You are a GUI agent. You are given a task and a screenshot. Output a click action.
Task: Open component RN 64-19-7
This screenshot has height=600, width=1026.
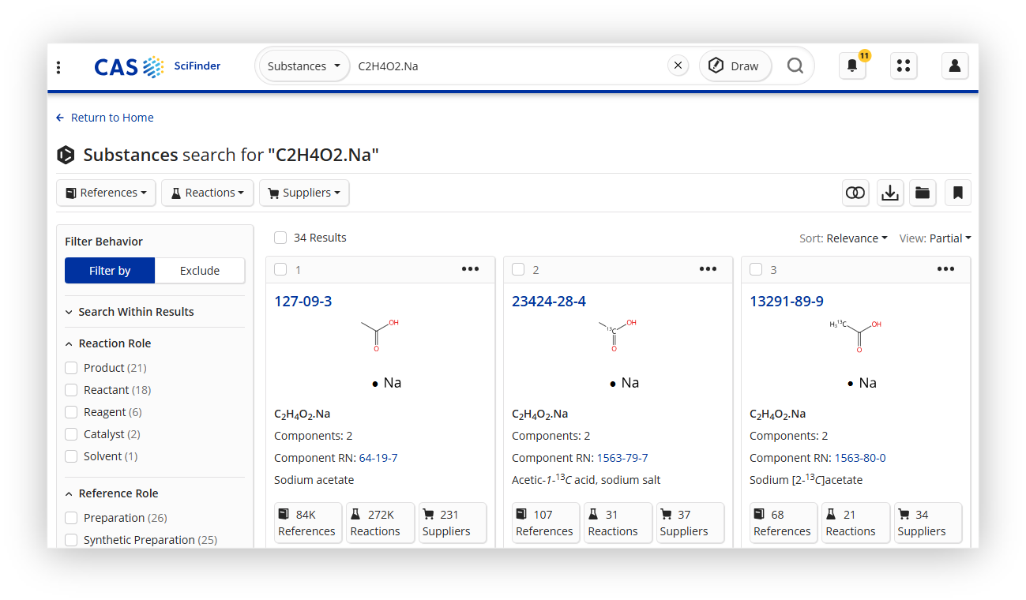[378, 458]
